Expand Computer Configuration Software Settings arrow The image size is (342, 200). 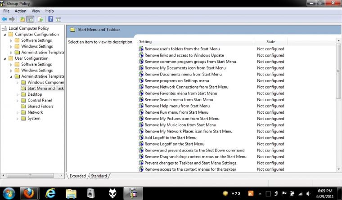pos(11,40)
